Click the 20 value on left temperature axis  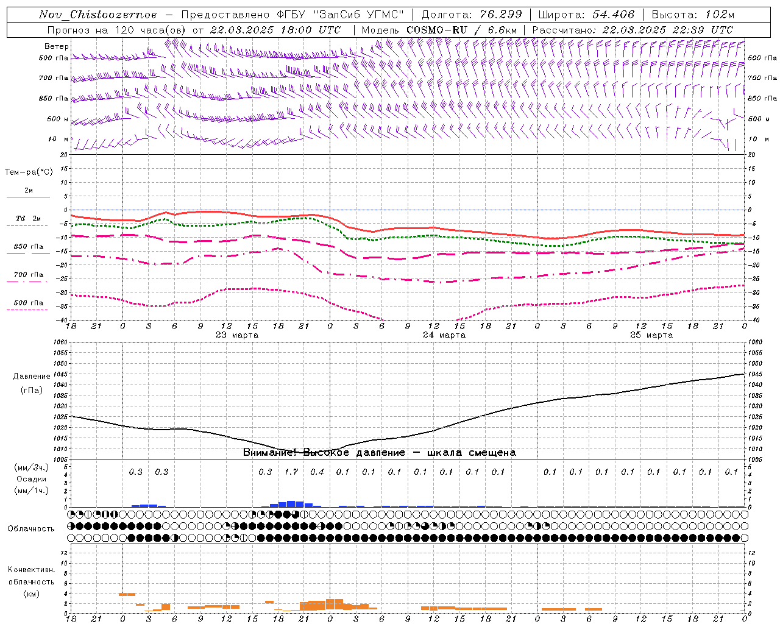point(65,155)
